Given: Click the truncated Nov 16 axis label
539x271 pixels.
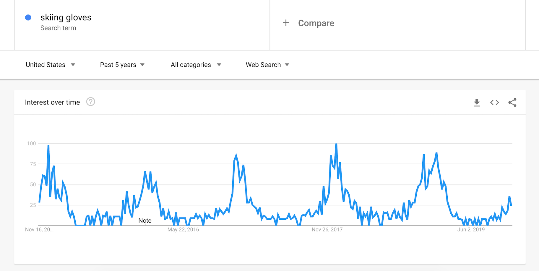Looking at the screenshot, I should coord(39,230).
